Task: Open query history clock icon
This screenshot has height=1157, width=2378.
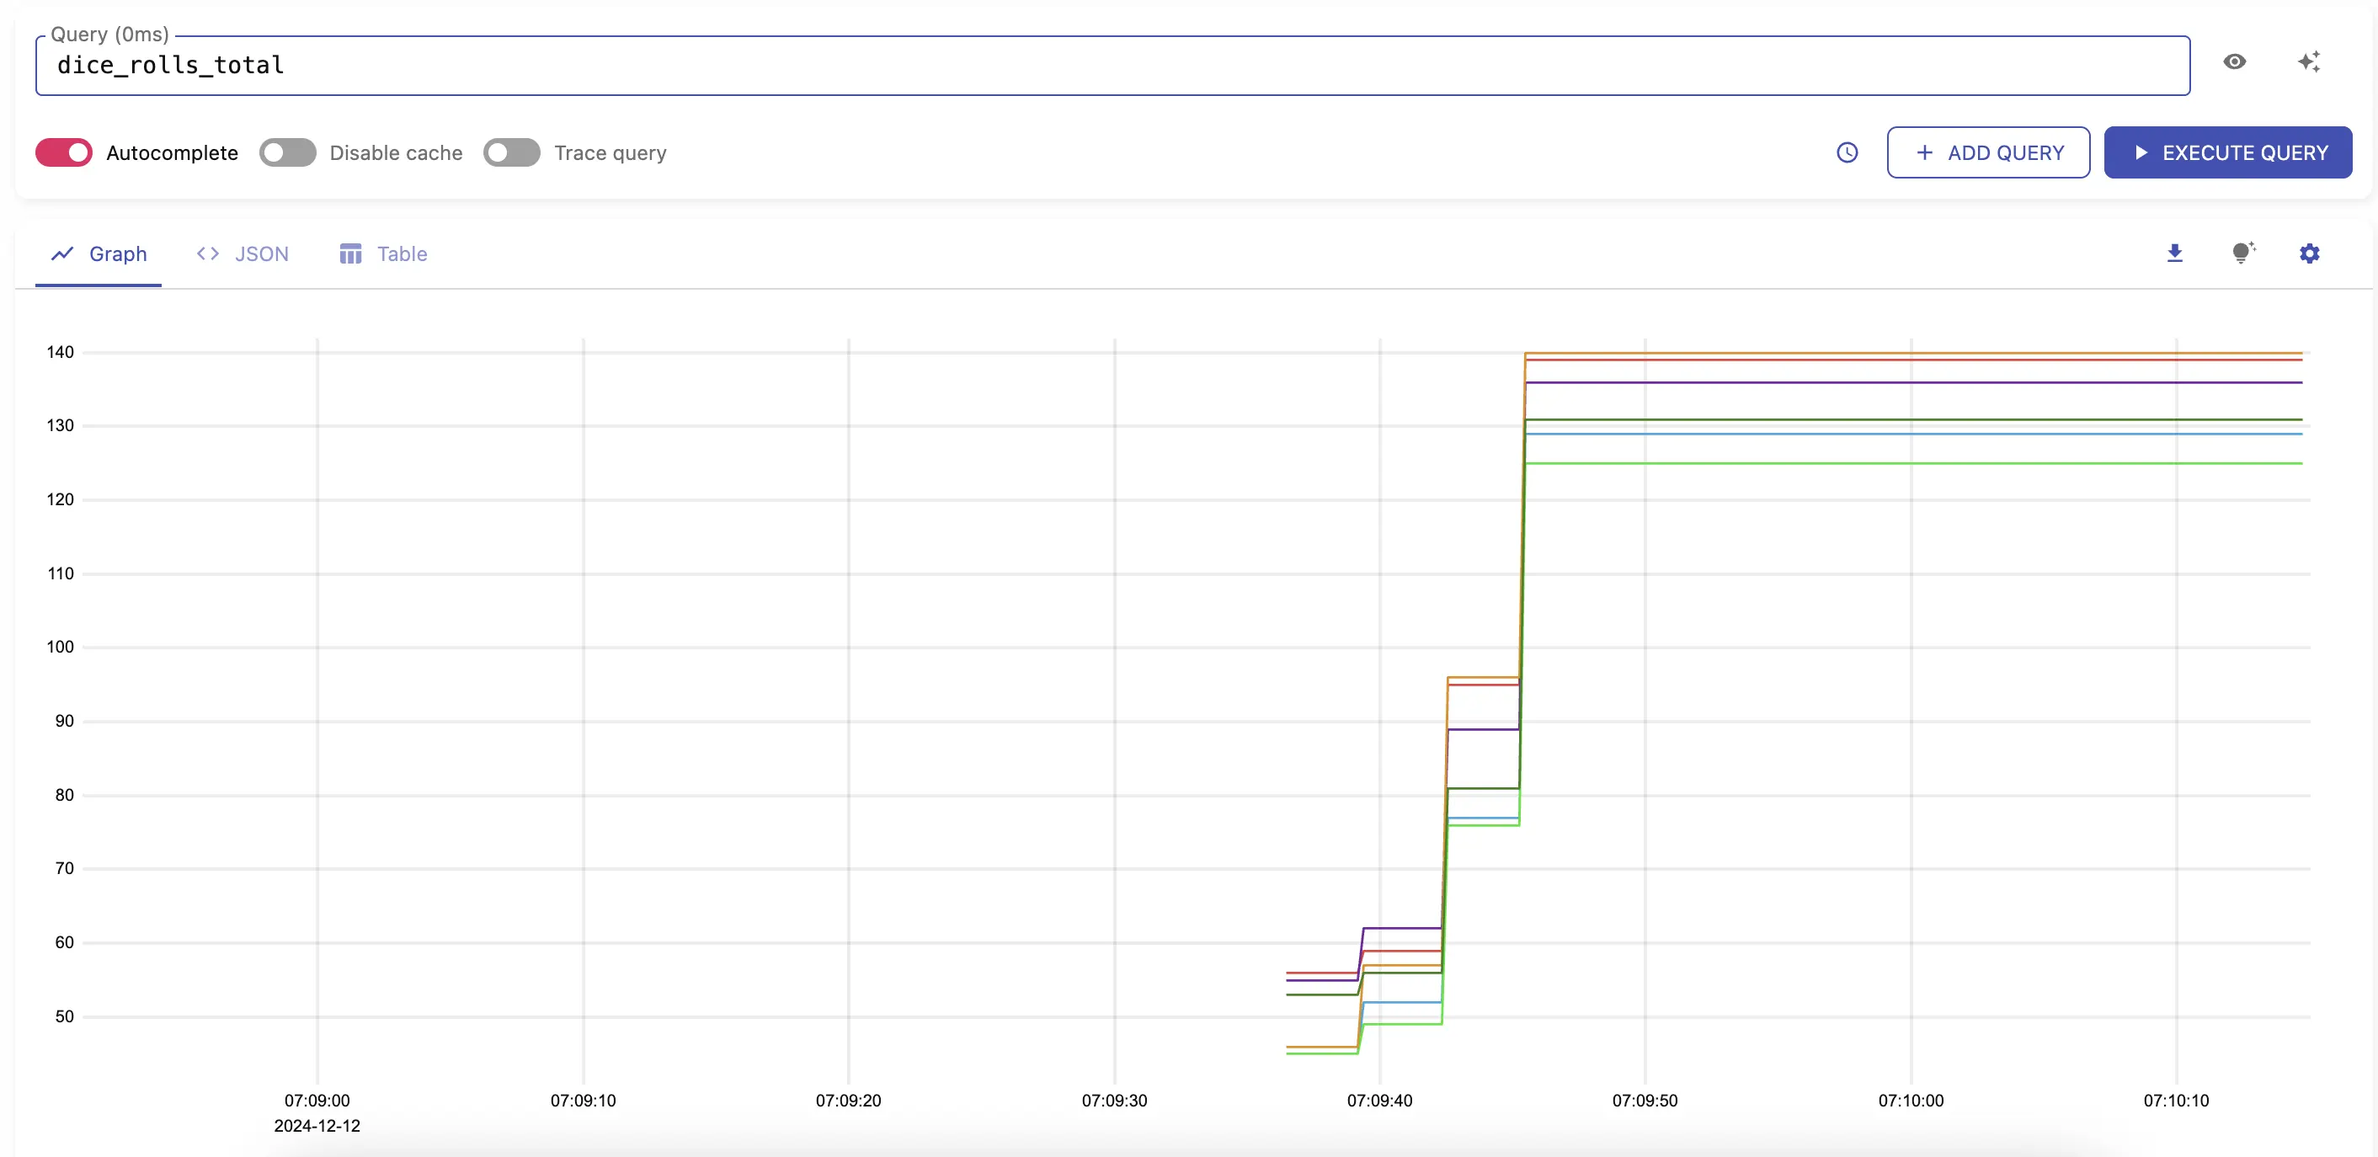Action: pos(1847,152)
